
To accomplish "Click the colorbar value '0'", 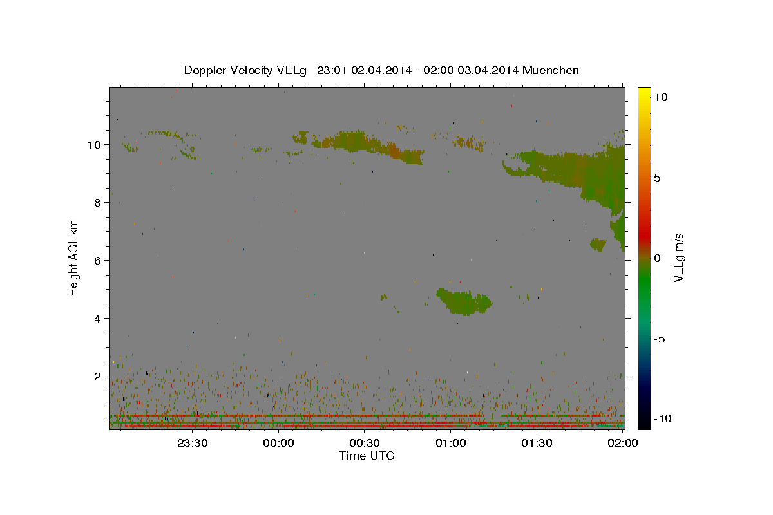I will click(657, 258).
